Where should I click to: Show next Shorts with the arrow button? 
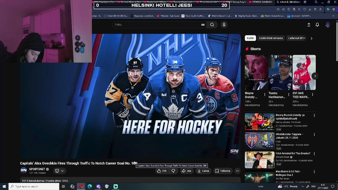tap(315, 76)
